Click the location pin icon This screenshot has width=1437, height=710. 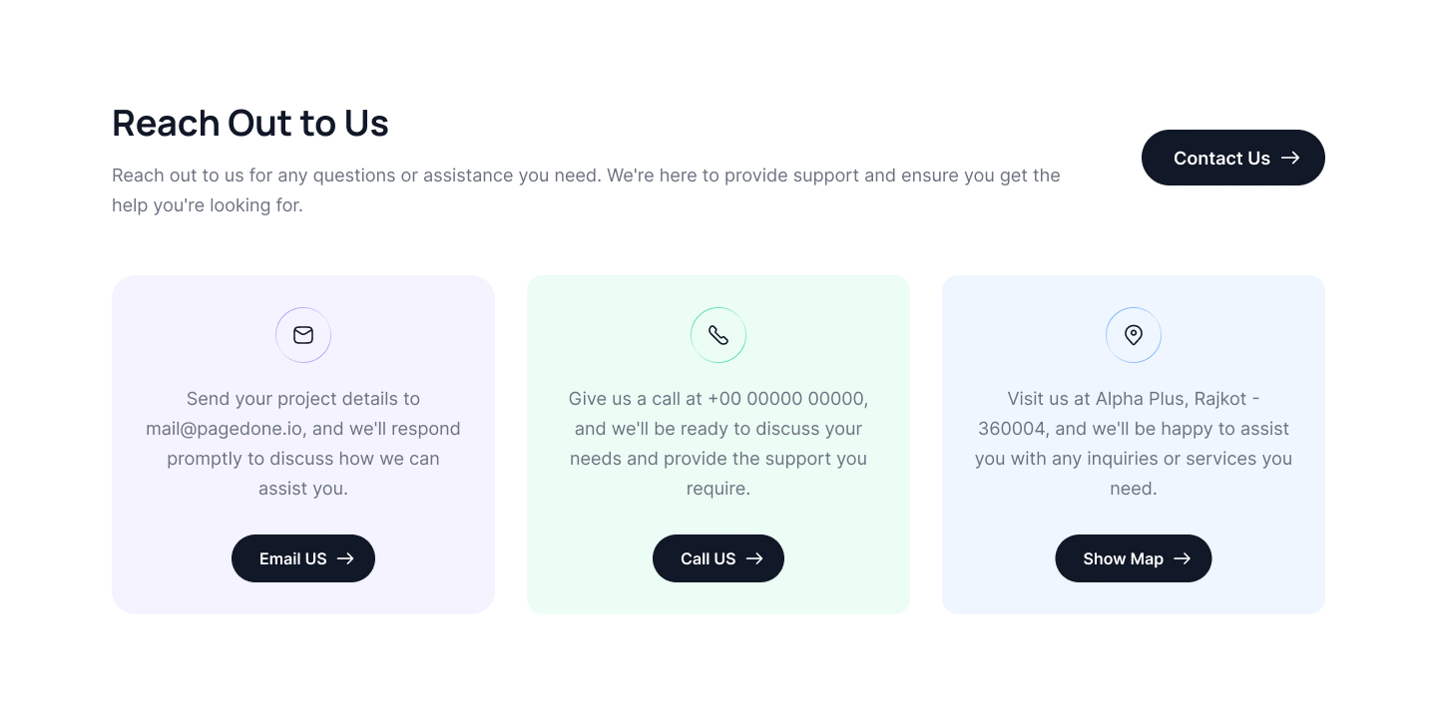pyautogui.click(x=1134, y=335)
